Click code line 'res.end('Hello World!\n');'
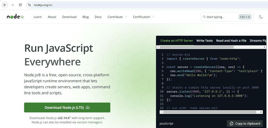This screenshot has height=128, width=268. [194, 75]
